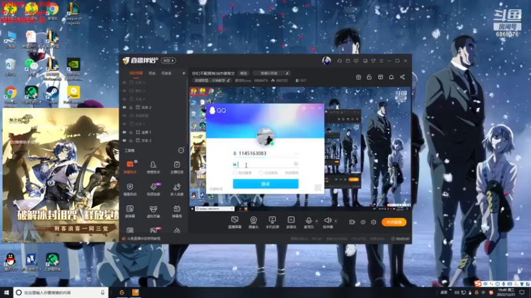Open the mail icon in the title bar

tap(348, 61)
